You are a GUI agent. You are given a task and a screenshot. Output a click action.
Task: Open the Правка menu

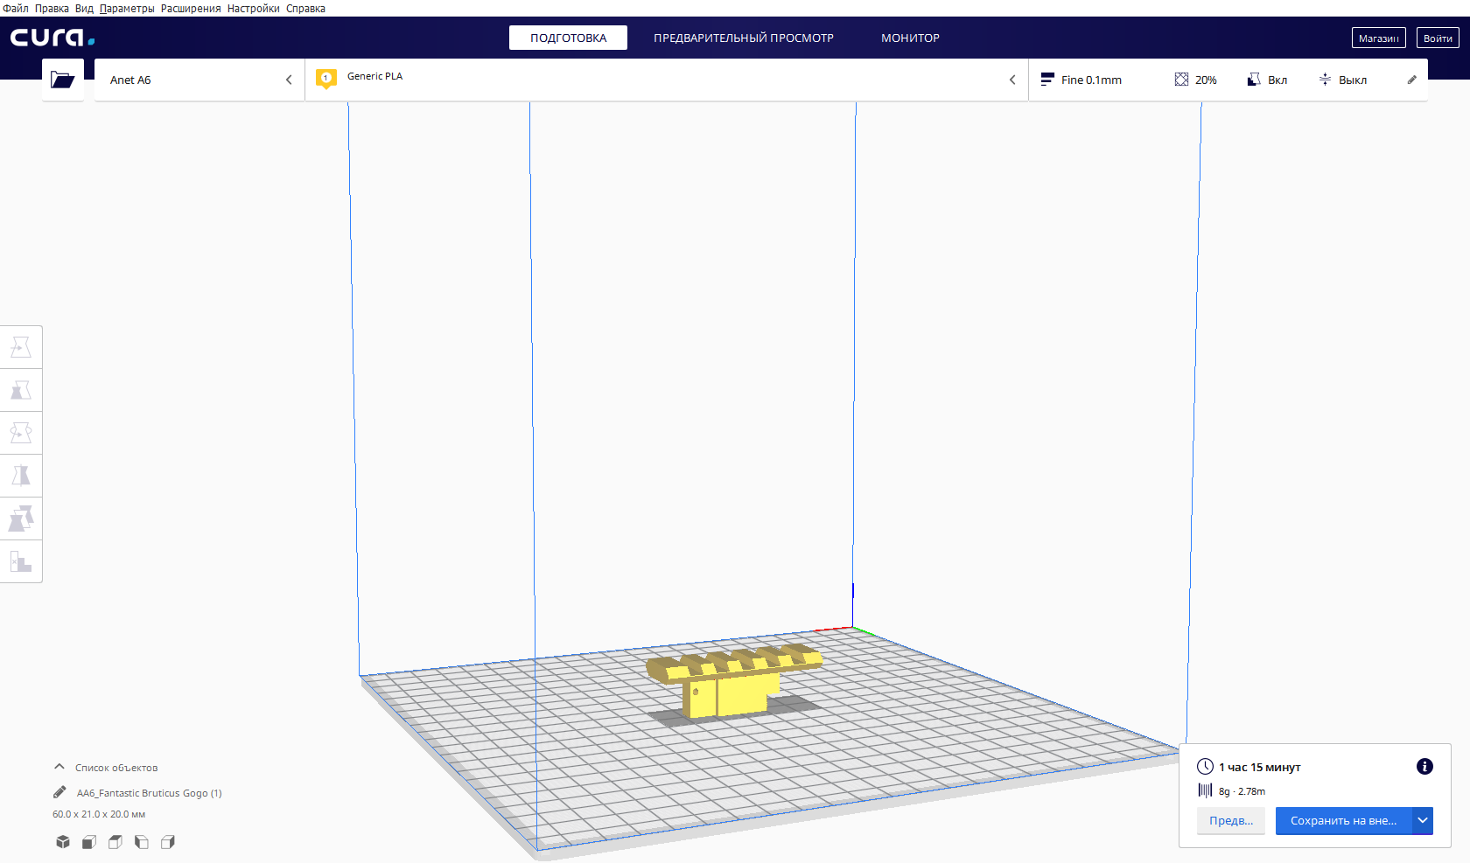click(x=52, y=9)
